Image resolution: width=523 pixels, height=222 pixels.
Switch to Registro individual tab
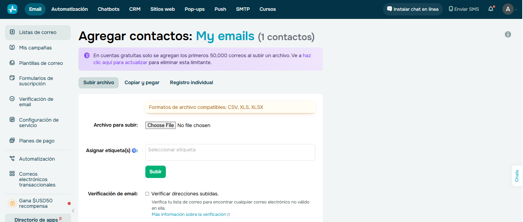coord(191,83)
